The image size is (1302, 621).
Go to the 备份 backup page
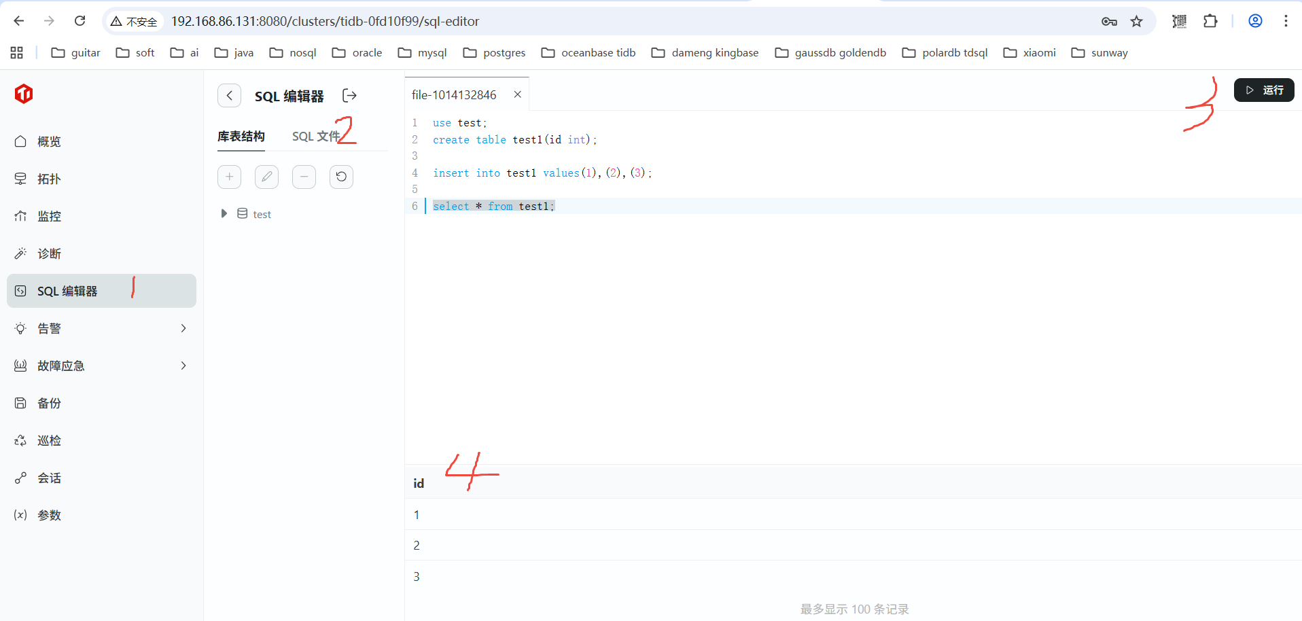point(49,403)
